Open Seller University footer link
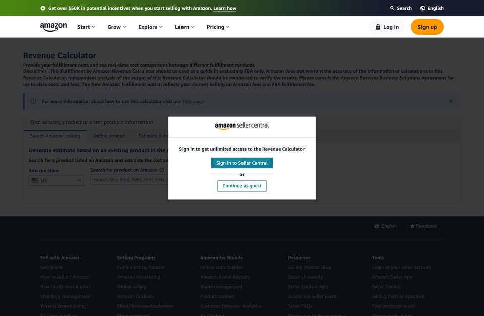This screenshot has width=484, height=316. (306, 277)
